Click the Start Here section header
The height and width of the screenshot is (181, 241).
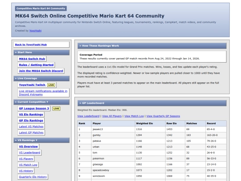point(42,52)
